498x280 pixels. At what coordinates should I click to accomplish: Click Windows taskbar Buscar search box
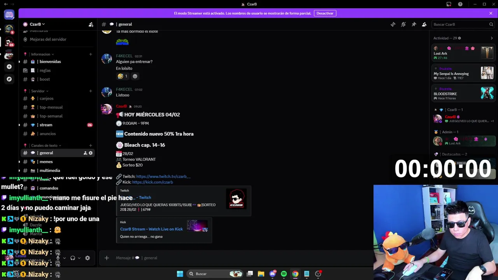[x=215, y=274]
